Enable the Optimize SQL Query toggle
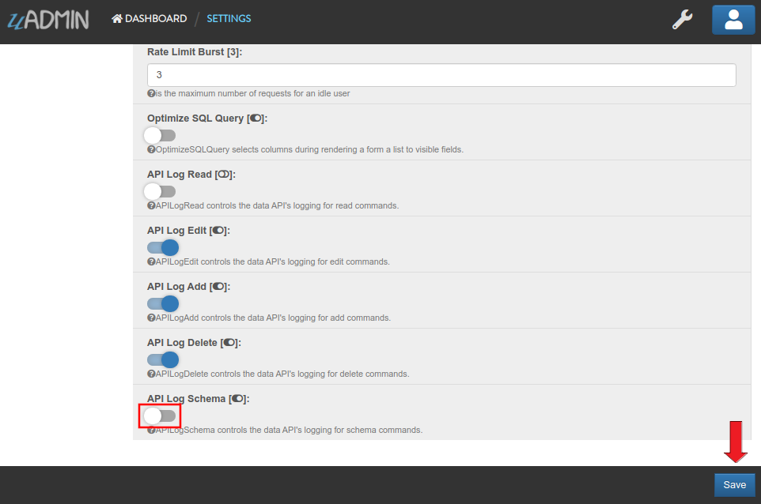 [160, 135]
